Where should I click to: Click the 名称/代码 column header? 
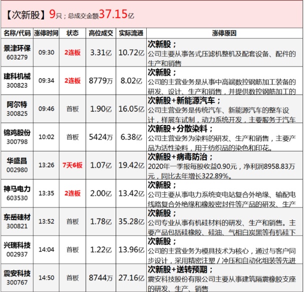(x=17, y=33)
